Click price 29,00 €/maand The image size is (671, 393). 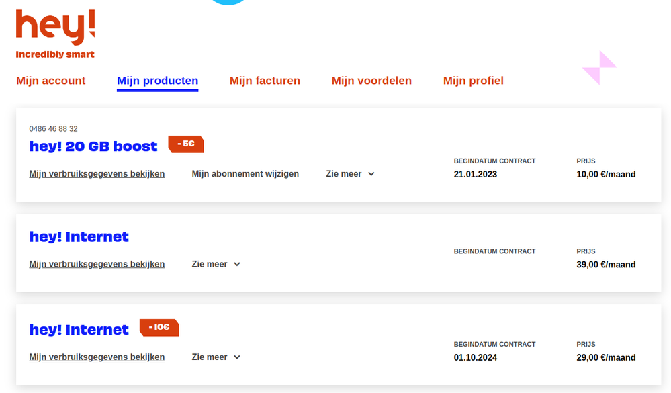606,357
